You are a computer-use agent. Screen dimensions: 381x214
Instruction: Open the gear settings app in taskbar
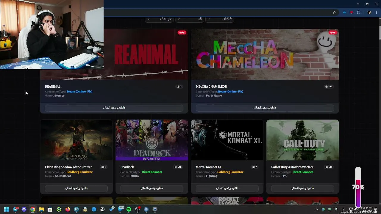[155, 209]
